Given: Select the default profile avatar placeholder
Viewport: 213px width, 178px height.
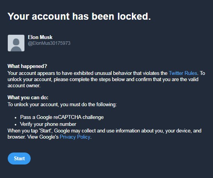Looking at the screenshot, I should (16, 43).
